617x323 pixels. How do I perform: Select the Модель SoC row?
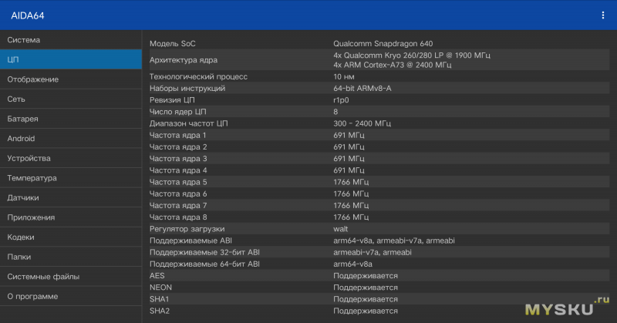(379, 43)
